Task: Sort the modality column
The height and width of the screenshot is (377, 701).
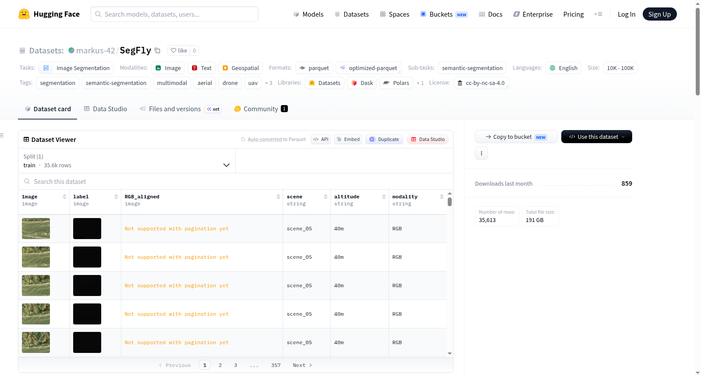Action: click(x=442, y=197)
